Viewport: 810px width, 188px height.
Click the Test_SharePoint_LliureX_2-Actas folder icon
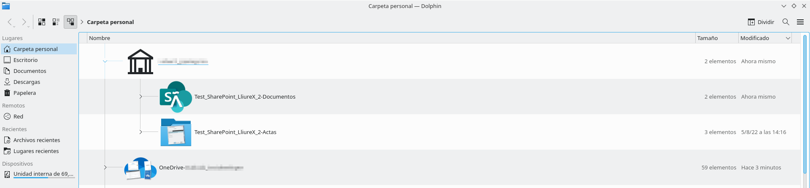click(175, 132)
